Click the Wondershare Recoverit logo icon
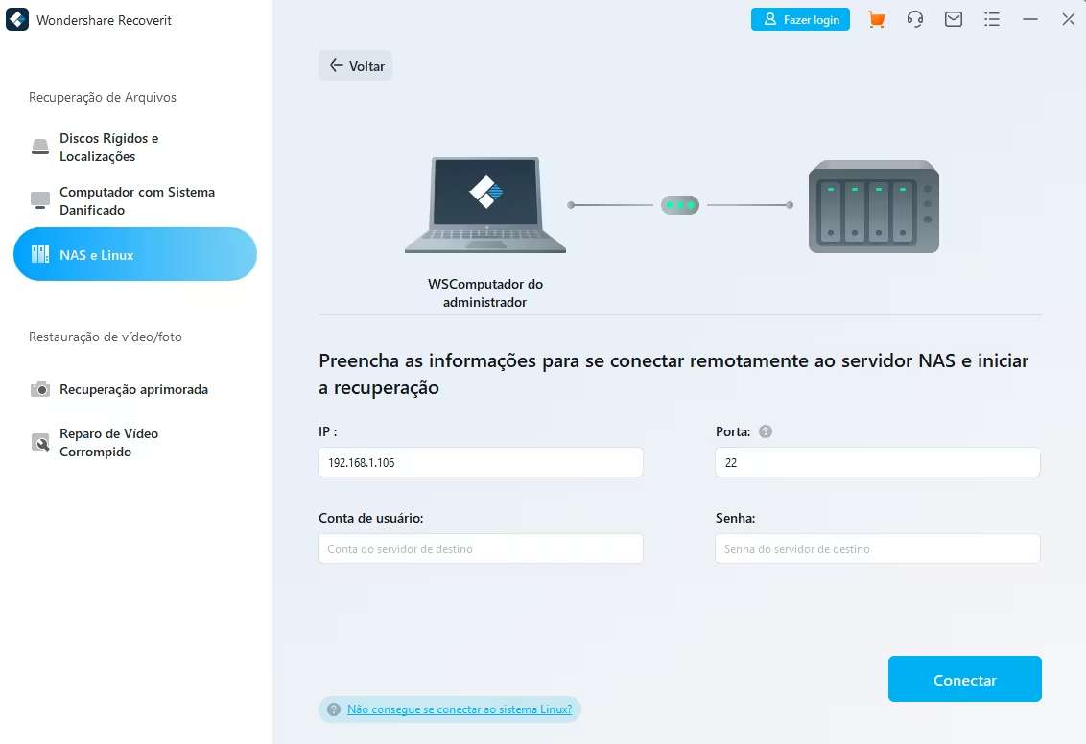 [x=16, y=20]
